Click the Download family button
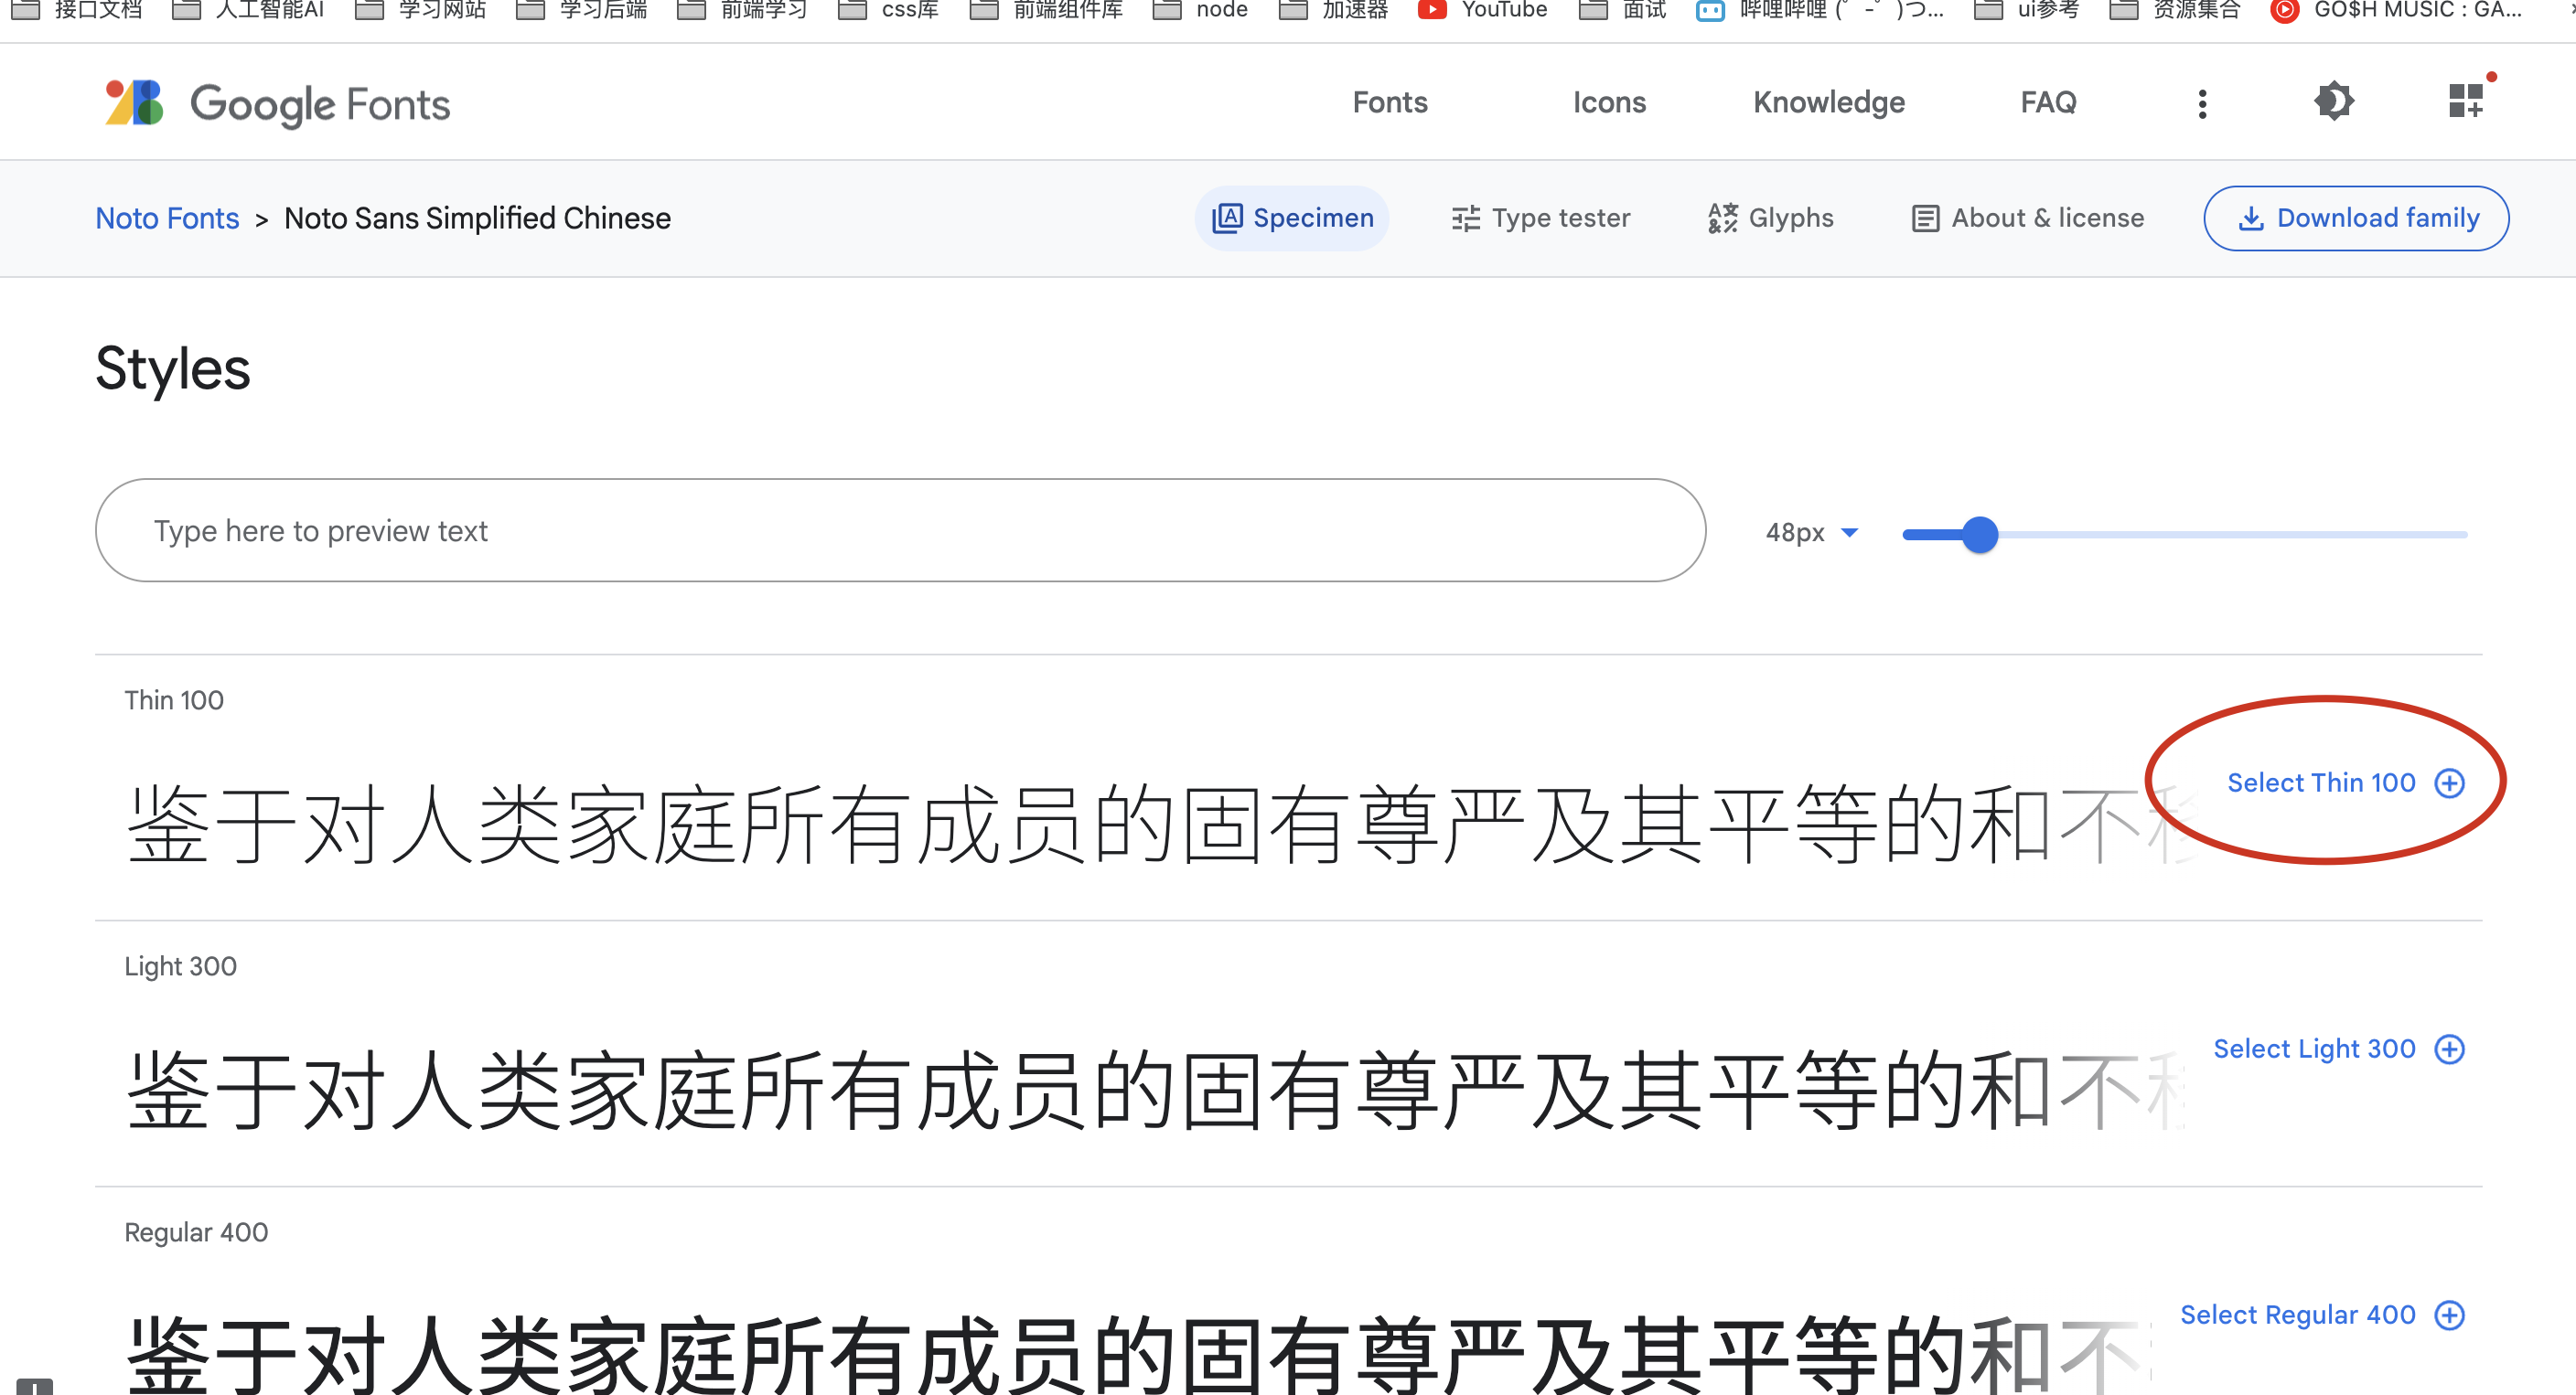The width and height of the screenshot is (2576, 1395). (2356, 218)
